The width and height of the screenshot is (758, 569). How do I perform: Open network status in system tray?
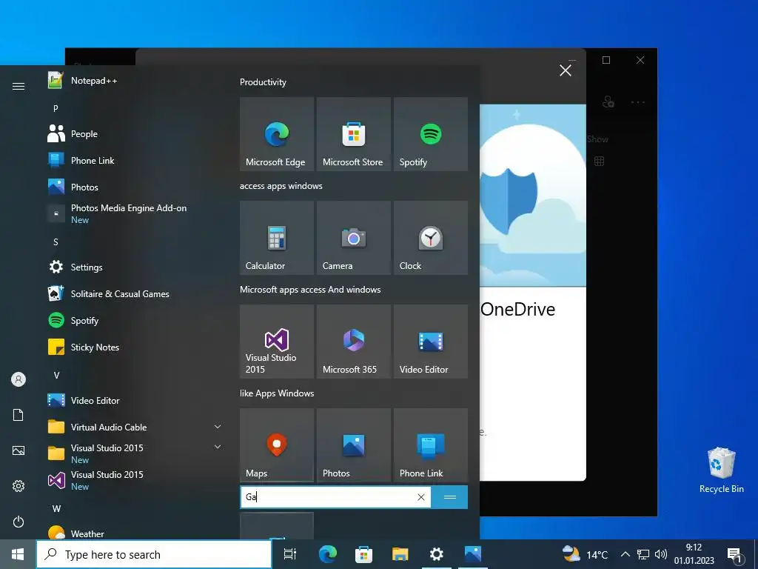[x=643, y=554]
